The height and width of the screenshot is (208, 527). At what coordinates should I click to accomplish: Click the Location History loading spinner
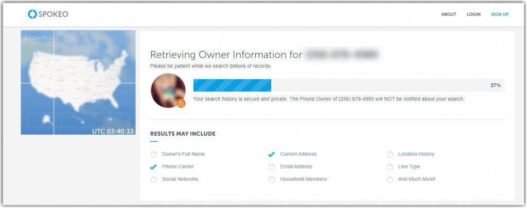[x=390, y=154]
